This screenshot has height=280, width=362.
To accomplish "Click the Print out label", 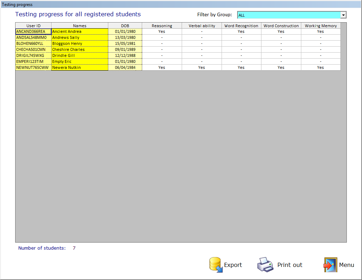I will pyautogui.click(x=290, y=265).
